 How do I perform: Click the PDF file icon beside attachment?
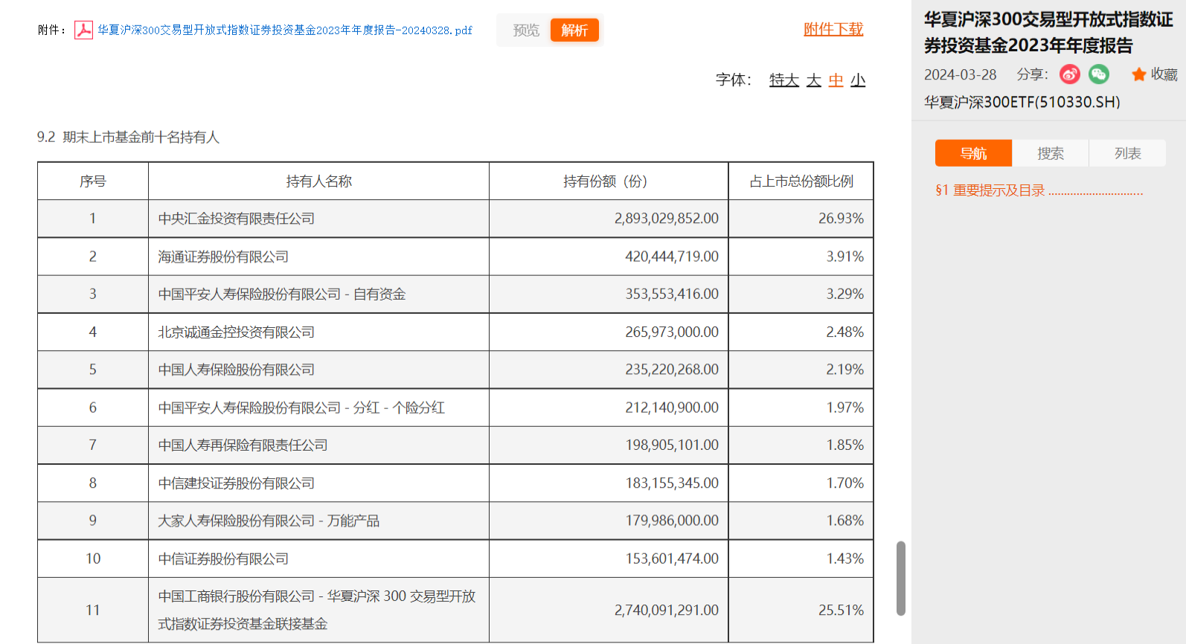click(83, 30)
